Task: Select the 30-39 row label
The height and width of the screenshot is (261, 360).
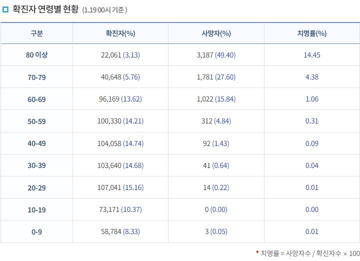Action: point(36,165)
